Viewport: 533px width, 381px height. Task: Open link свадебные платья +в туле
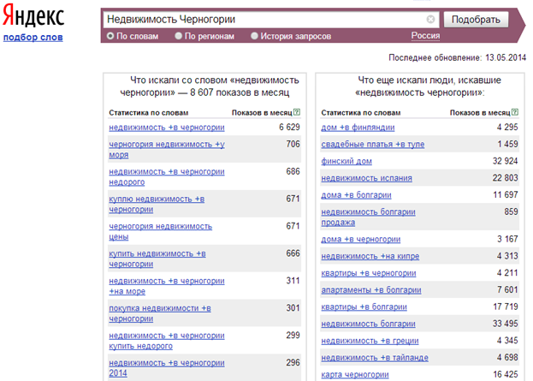pyautogui.click(x=373, y=145)
